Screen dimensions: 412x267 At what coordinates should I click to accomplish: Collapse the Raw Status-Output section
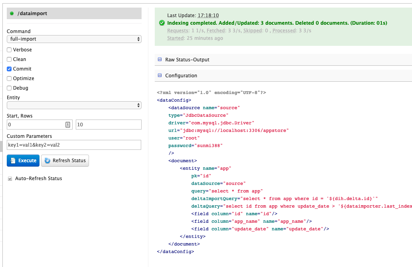pyautogui.click(x=160, y=59)
